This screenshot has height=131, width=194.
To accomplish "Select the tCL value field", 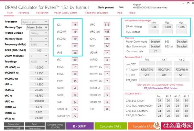I will [x=75, y=25].
